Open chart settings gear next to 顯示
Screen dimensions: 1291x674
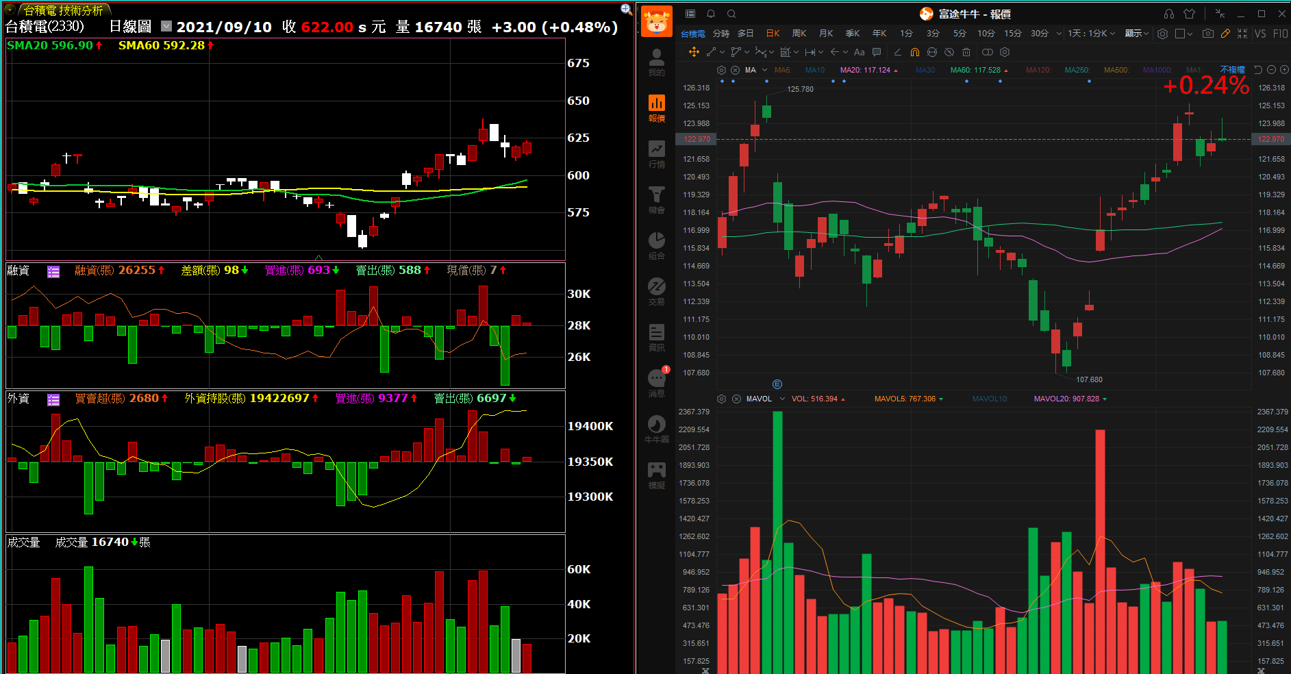[x=1163, y=34]
